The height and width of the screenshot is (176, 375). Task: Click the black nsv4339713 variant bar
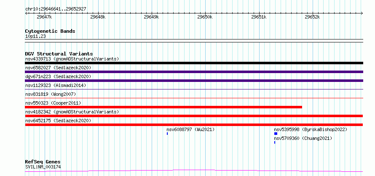[194, 63]
